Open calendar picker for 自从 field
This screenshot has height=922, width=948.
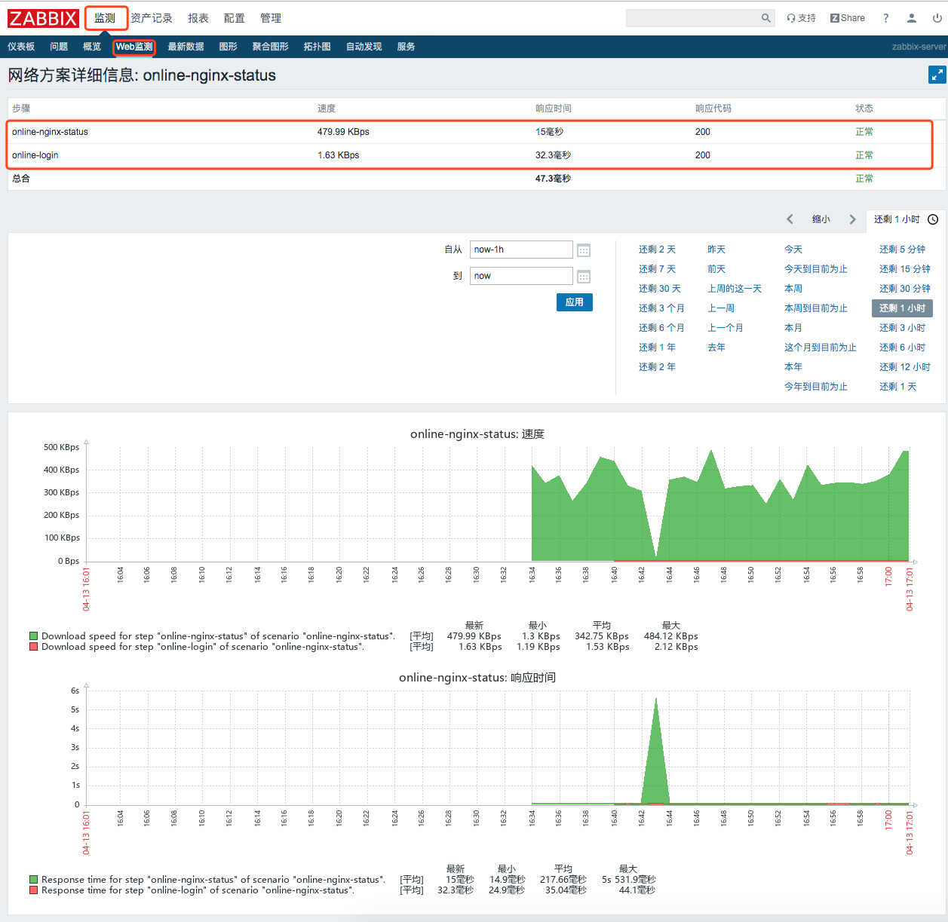tap(584, 250)
